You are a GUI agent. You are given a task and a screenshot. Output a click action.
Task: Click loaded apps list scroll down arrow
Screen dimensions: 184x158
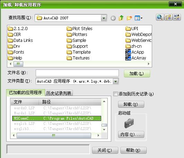coord(104,130)
